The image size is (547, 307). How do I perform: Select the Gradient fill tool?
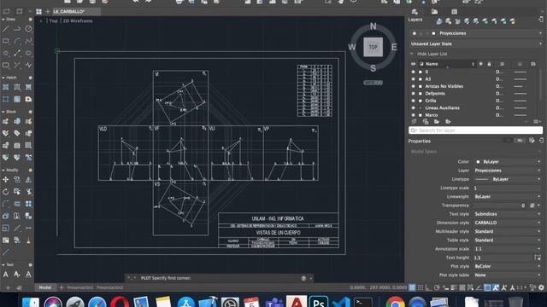(17, 99)
